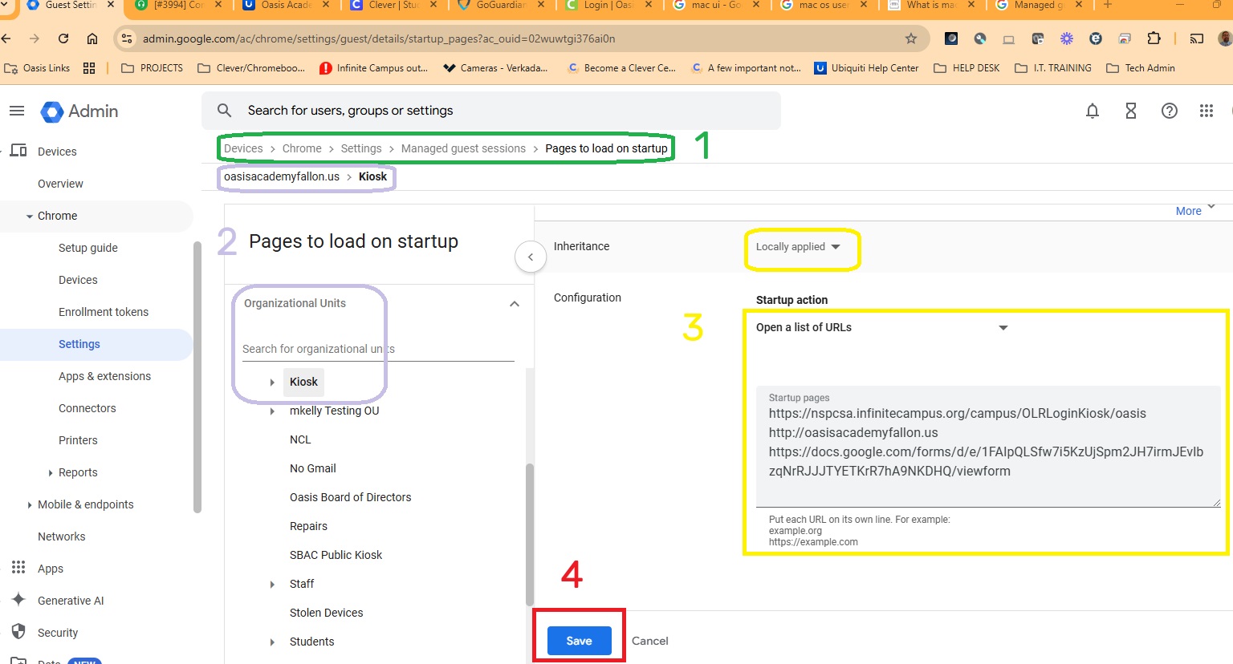Bookmark this page with the star icon
Image resolution: width=1233 pixels, height=664 pixels.
pyautogui.click(x=910, y=38)
